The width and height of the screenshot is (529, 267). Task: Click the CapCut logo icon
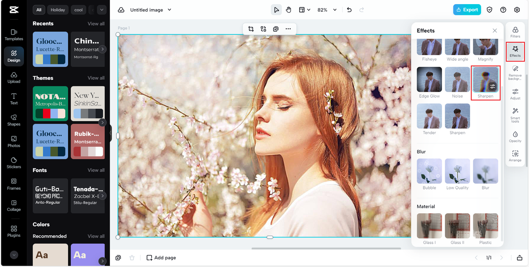coord(14,10)
